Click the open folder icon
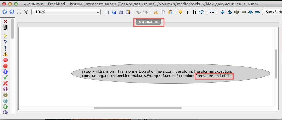 point(114,12)
